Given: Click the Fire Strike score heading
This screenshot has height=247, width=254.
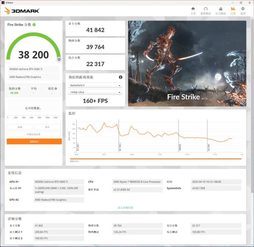Looking at the screenshot, I should [x=19, y=25].
